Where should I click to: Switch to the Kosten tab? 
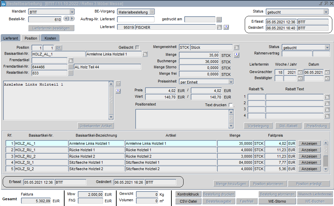pyautogui.click(x=50, y=38)
